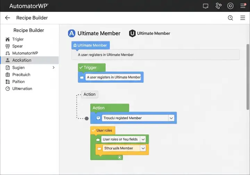This screenshot has height=175, width=250.
Task: Select Acckation in the sidebar
Action: click(22, 60)
